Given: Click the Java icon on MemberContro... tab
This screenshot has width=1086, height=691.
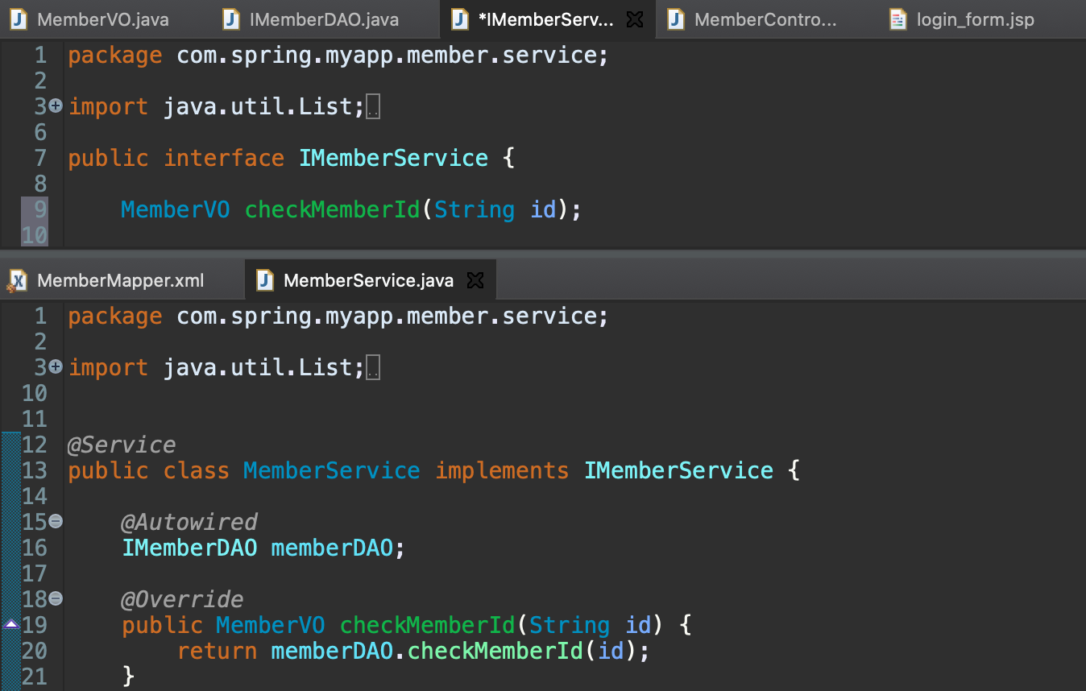Looking at the screenshot, I should point(676,19).
